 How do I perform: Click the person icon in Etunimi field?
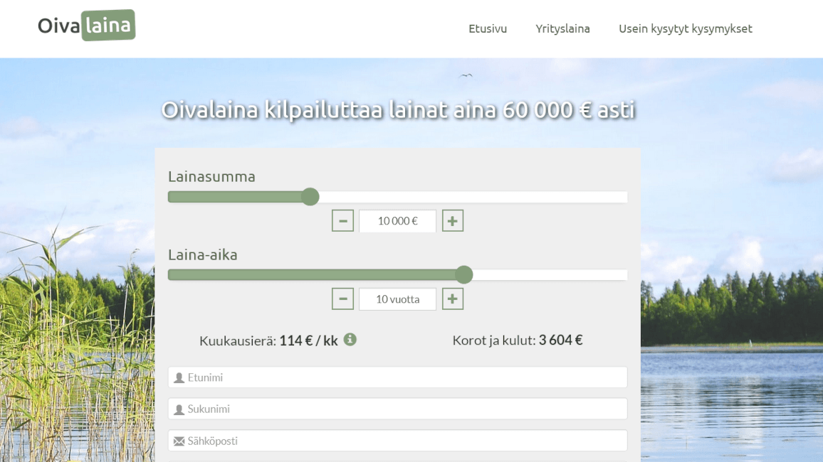pyautogui.click(x=179, y=377)
